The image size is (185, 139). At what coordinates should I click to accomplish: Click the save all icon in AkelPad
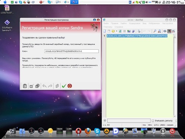[133, 31]
